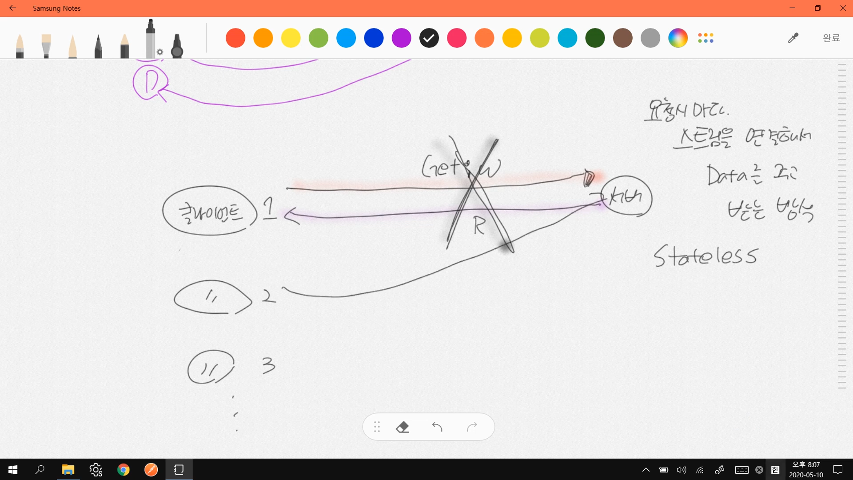Go back with the arrow button
The height and width of the screenshot is (480, 853).
click(12, 8)
